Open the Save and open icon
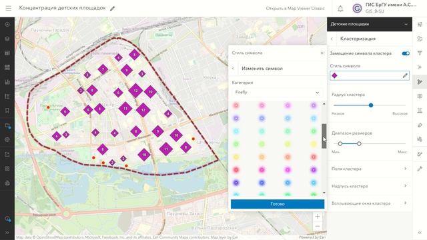The height and width of the screenshot is (240, 427). click(7, 125)
